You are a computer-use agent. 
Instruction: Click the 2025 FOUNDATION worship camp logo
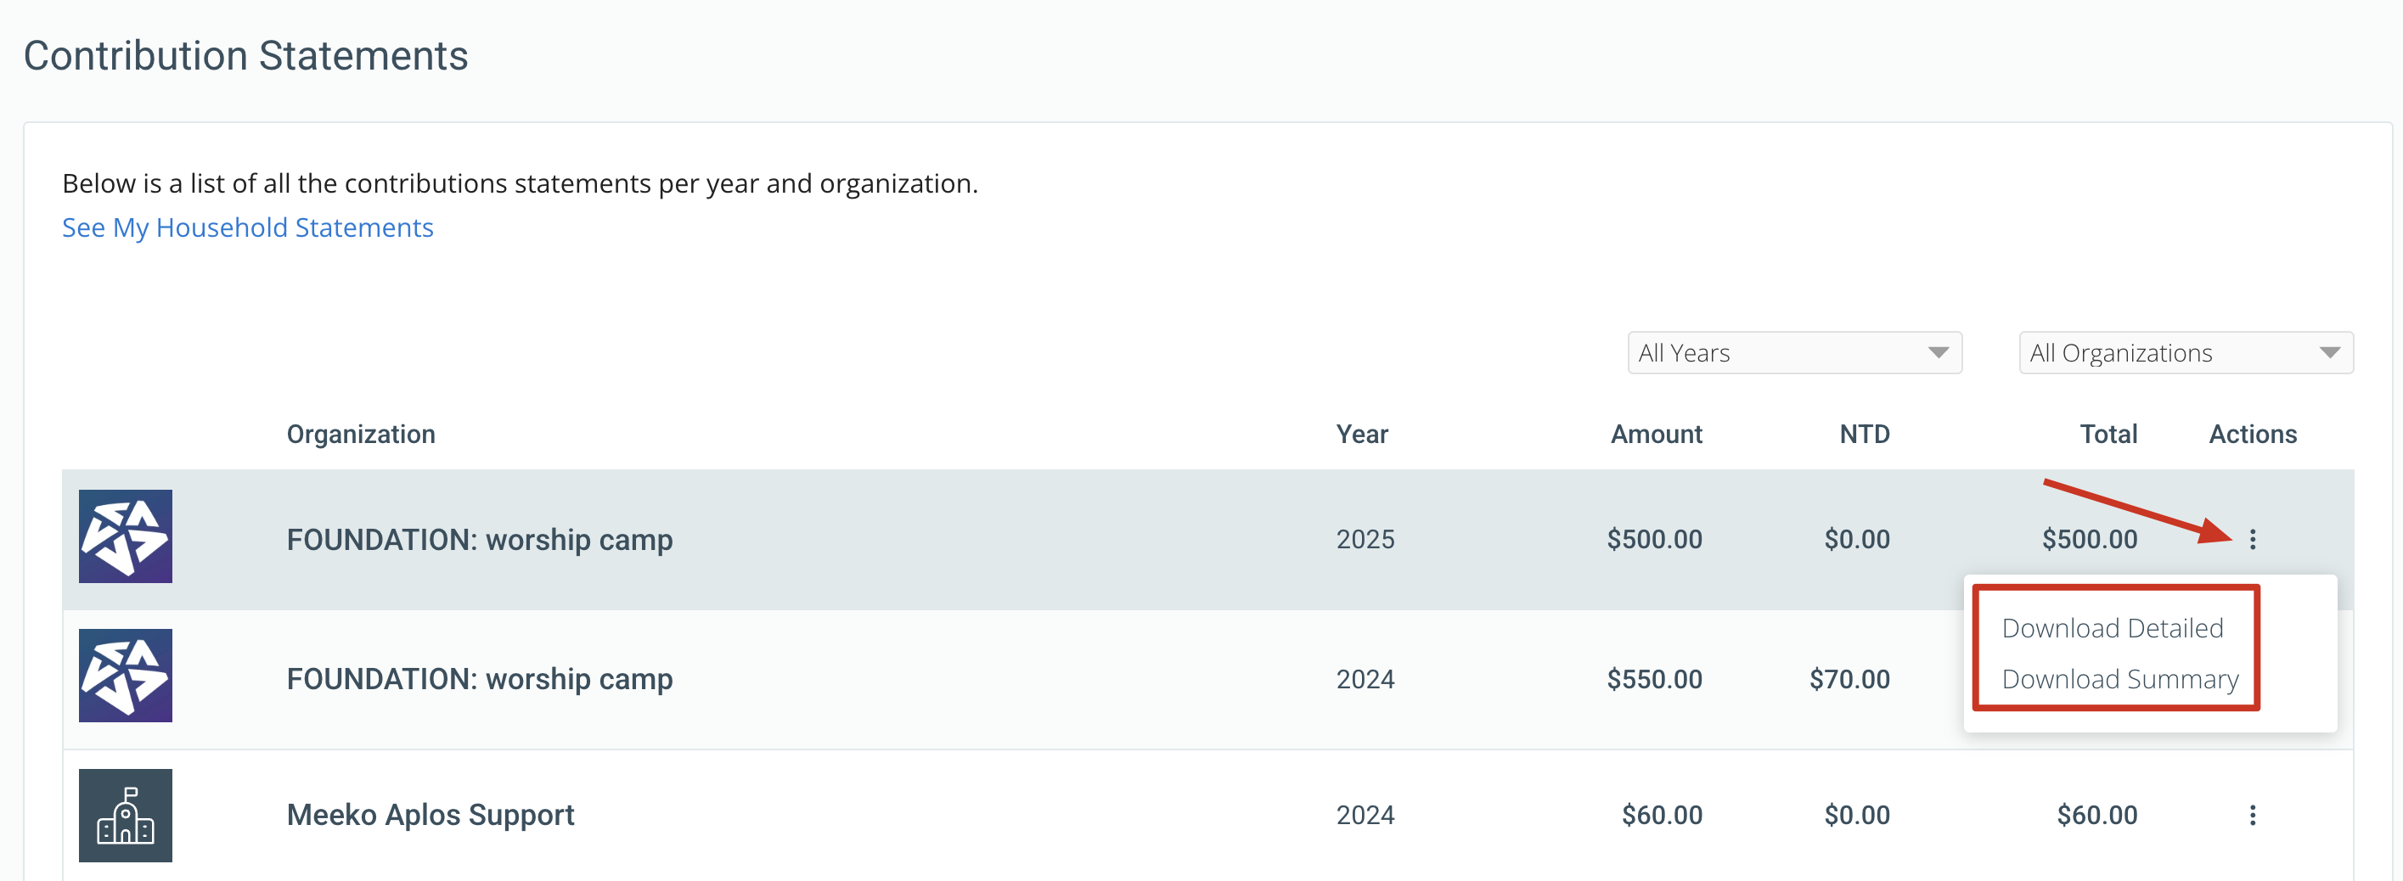(x=125, y=536)
